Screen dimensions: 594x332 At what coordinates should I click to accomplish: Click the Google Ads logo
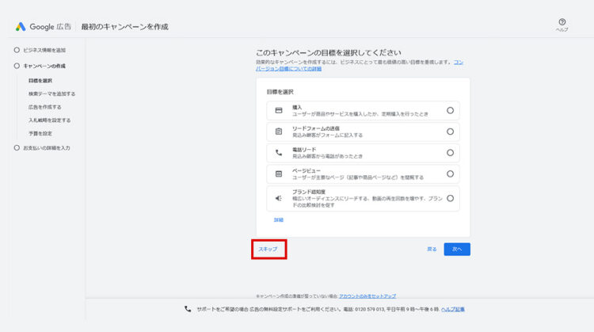(x=21, y=27)
